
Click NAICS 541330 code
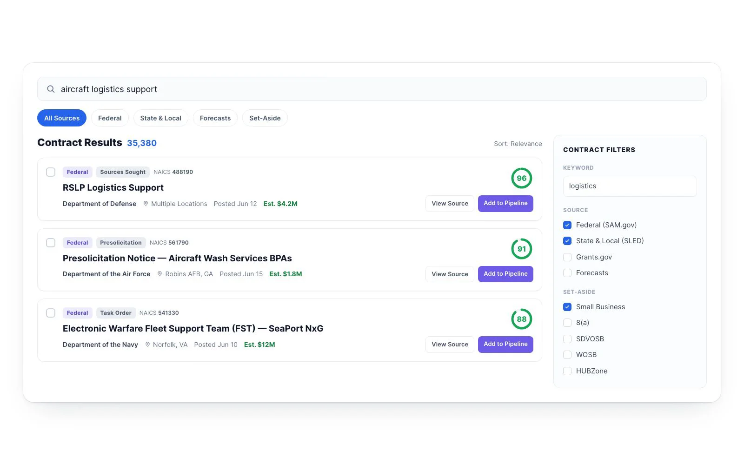(x=159, y=313)
